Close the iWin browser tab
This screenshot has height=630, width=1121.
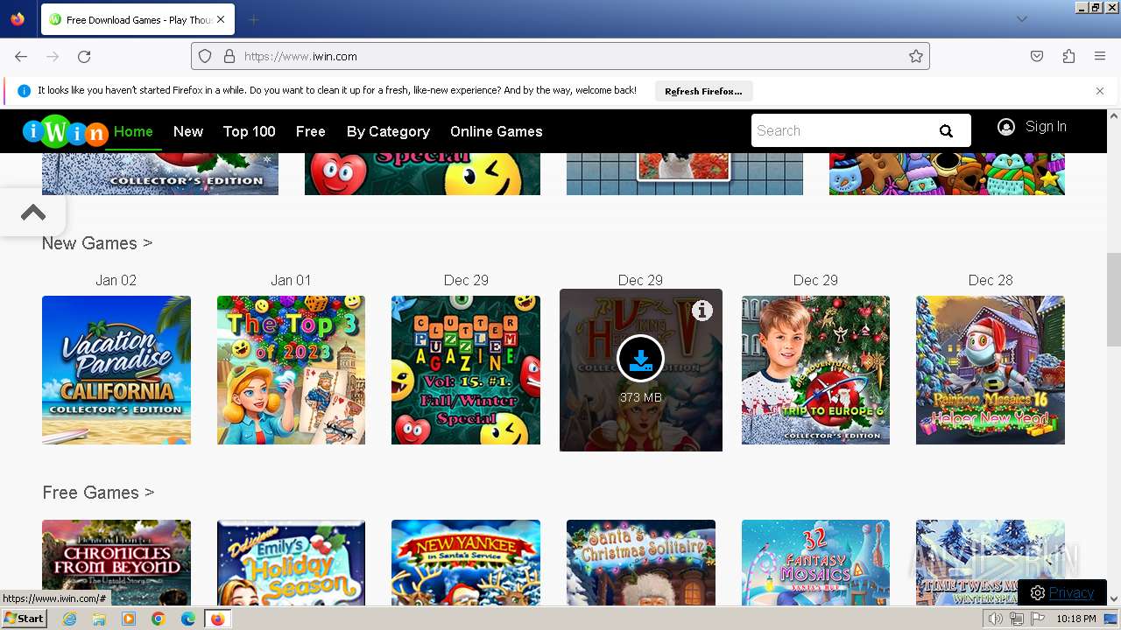[221, 19]
